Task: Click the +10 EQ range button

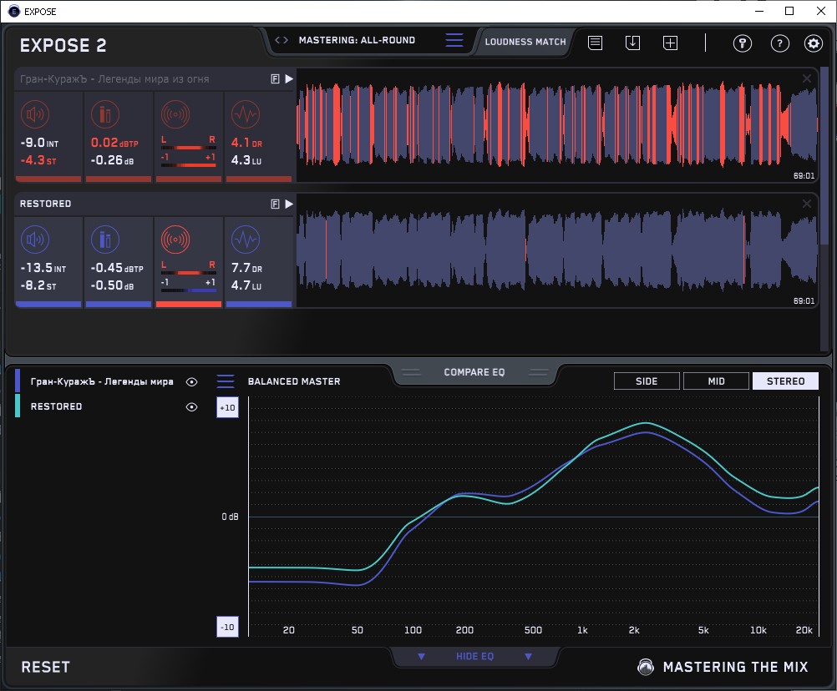Action: [x=226, y=407]
